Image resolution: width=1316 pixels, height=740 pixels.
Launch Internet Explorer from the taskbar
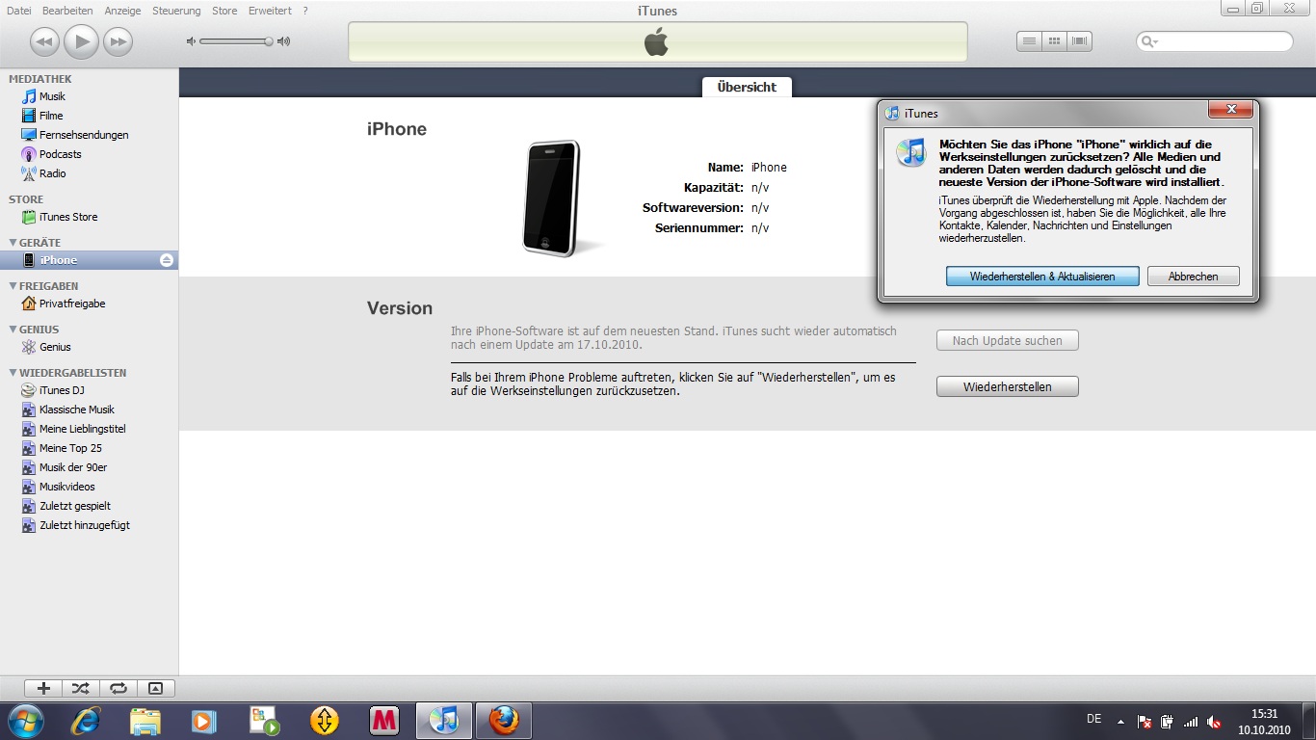[x=86, y=721]
